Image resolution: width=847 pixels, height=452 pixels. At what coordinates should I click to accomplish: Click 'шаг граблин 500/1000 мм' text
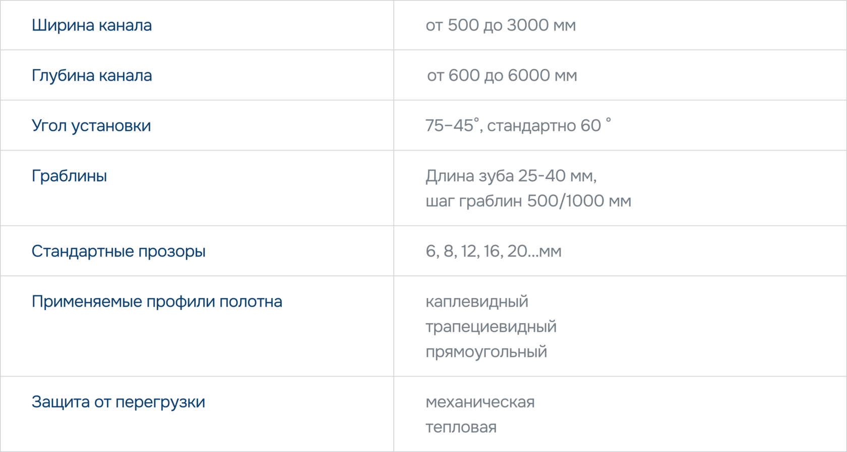[x=528, y=201]
